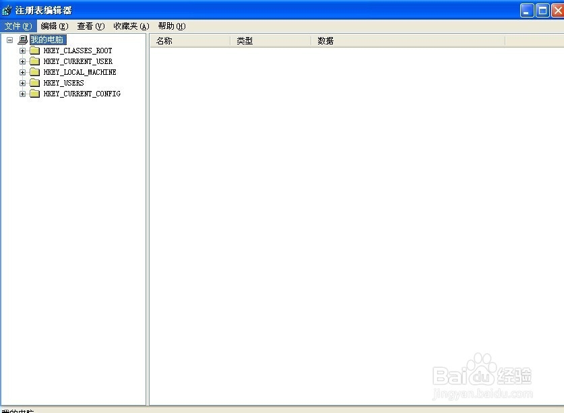Close the registry editor window
Viewport: 564px width, 413px height.
click(x=557, y=10)
